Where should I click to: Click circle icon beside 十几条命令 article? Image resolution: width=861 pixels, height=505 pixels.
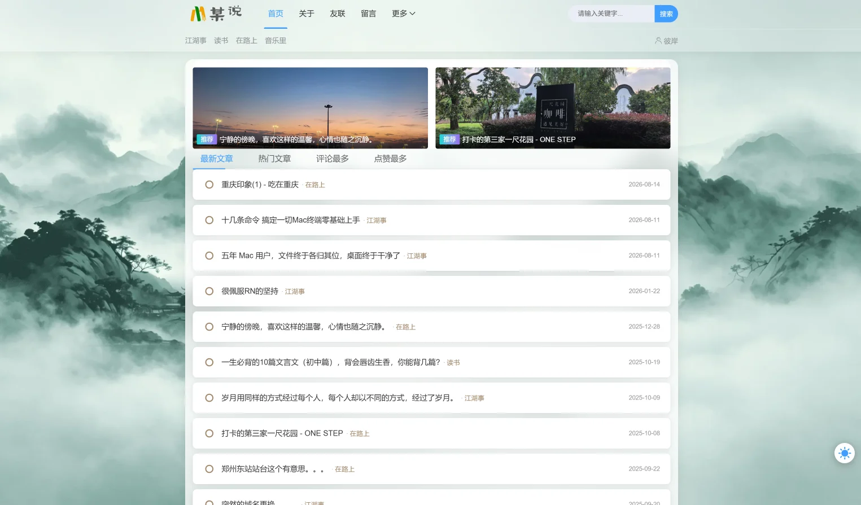[209, 220]
